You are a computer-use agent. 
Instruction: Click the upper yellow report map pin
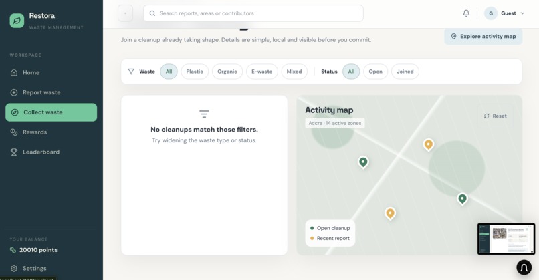428,144
